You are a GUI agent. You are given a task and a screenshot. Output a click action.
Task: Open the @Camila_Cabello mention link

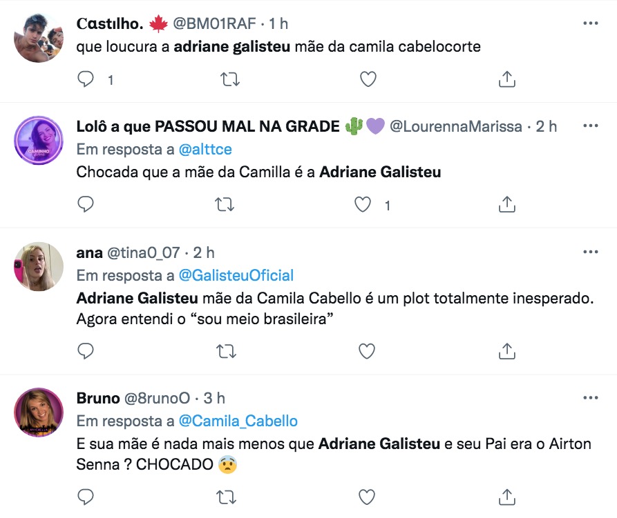[x=238, y=421]
